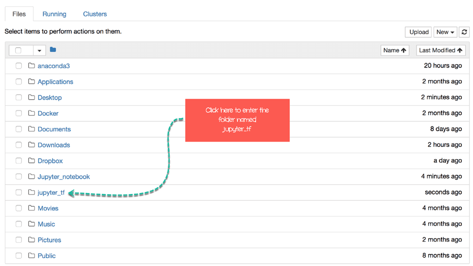Sort by Last Modified column
Screen dimensions: 473x266
[x=440, y=50]
